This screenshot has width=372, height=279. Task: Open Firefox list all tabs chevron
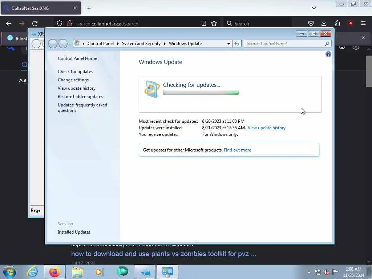(x=314, y=8)
